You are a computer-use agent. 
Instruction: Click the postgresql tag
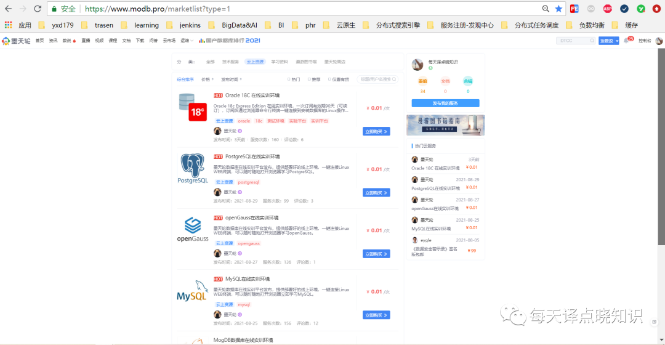pos(249,182)
